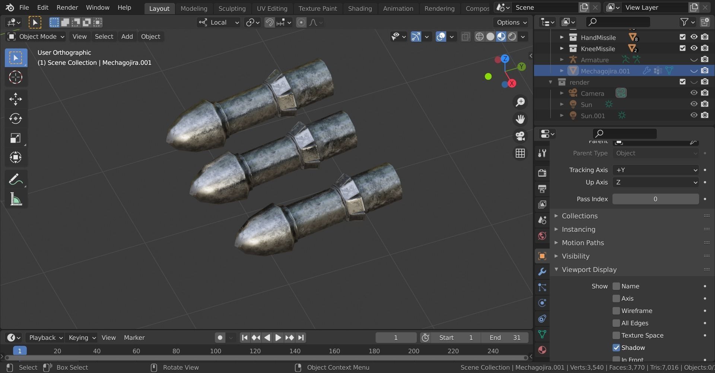Disable rendering for Sun.001
This screenshot has height=373, width=715.
tap(705, 115)
